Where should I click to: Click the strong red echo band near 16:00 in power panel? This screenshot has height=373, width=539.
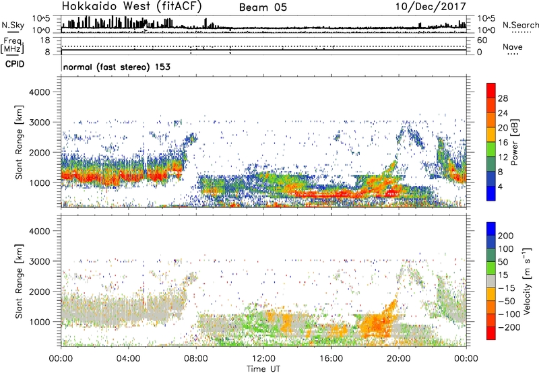(330, 195)
